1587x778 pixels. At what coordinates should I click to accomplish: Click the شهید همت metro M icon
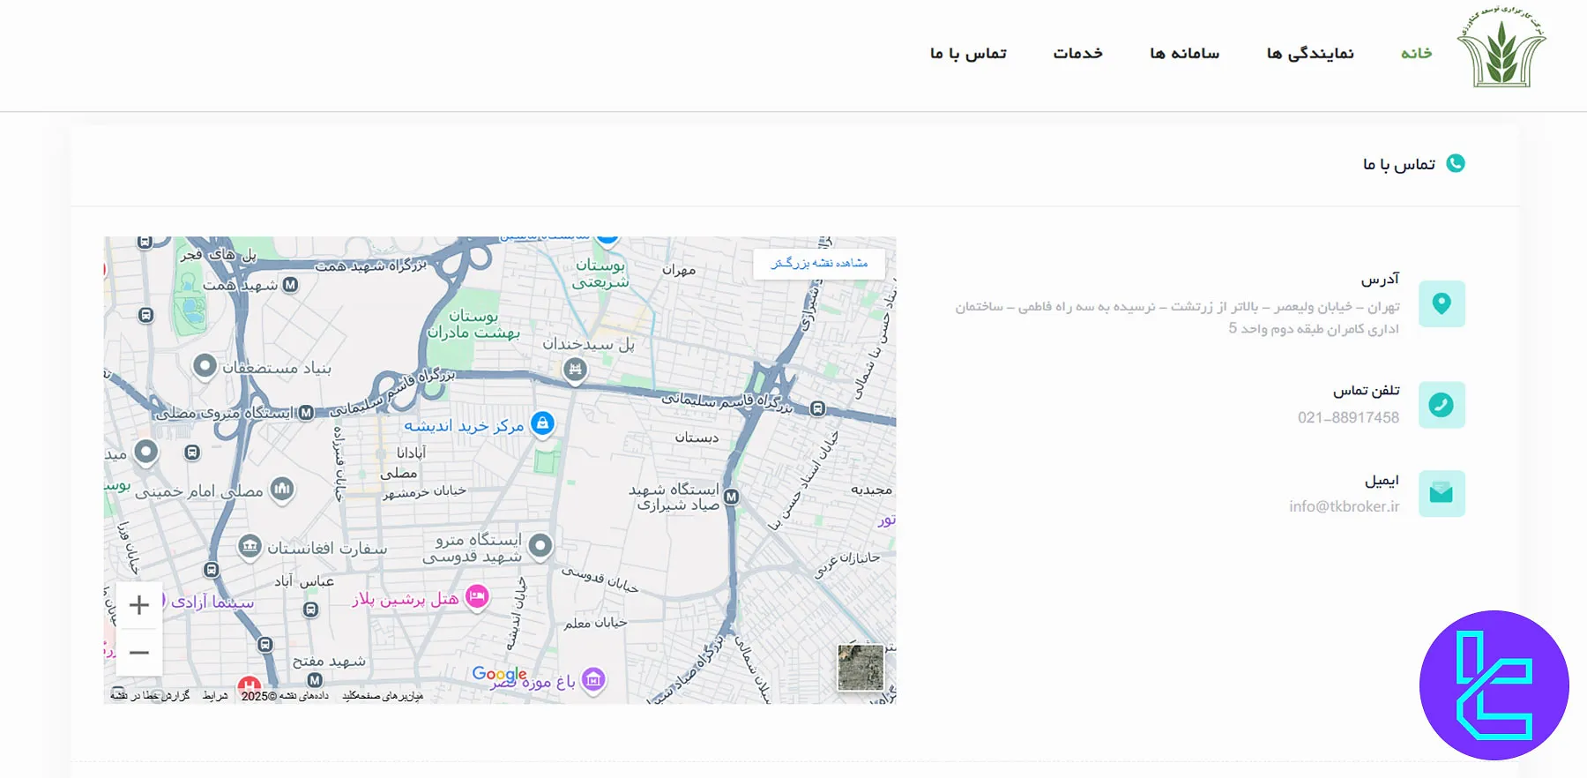(x=290, y=285)
